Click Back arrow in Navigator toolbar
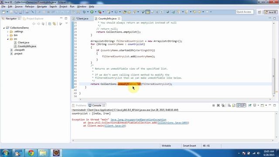This screenshot has height=157, width=279. point(34,24)
